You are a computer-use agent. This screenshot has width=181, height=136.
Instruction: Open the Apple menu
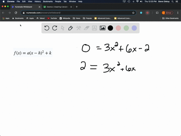[x=3, y=2]
